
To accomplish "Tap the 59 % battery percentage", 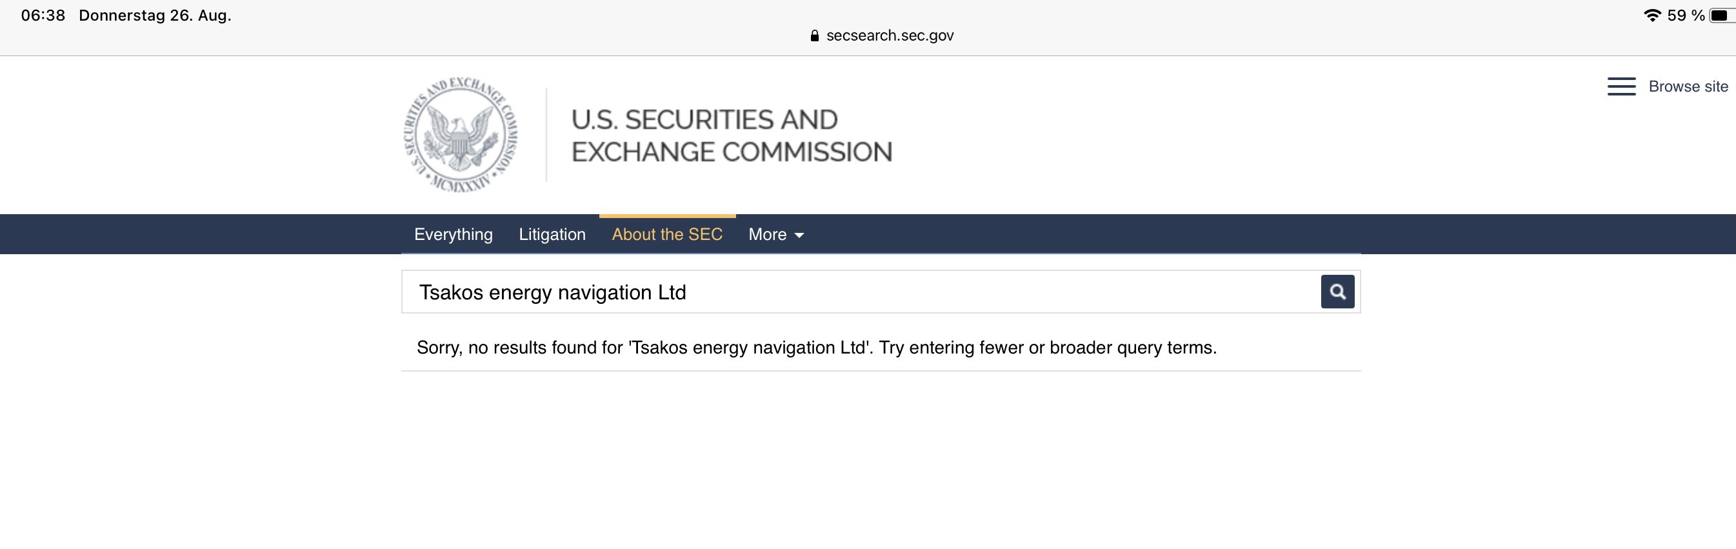I will (x=1685, y=15).
